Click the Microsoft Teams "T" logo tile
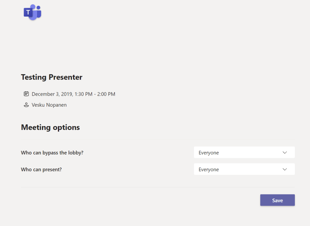The image size is (310, 226). [28, 13]
